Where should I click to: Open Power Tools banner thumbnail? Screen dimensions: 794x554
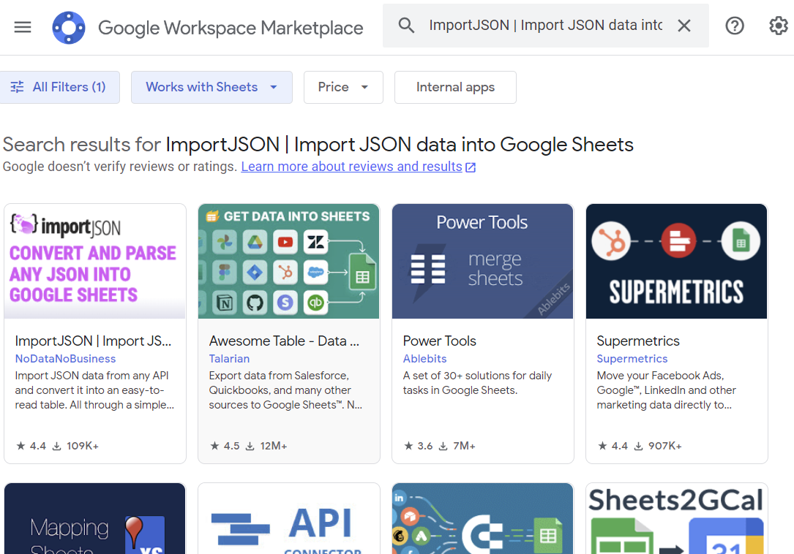point(482,261)
